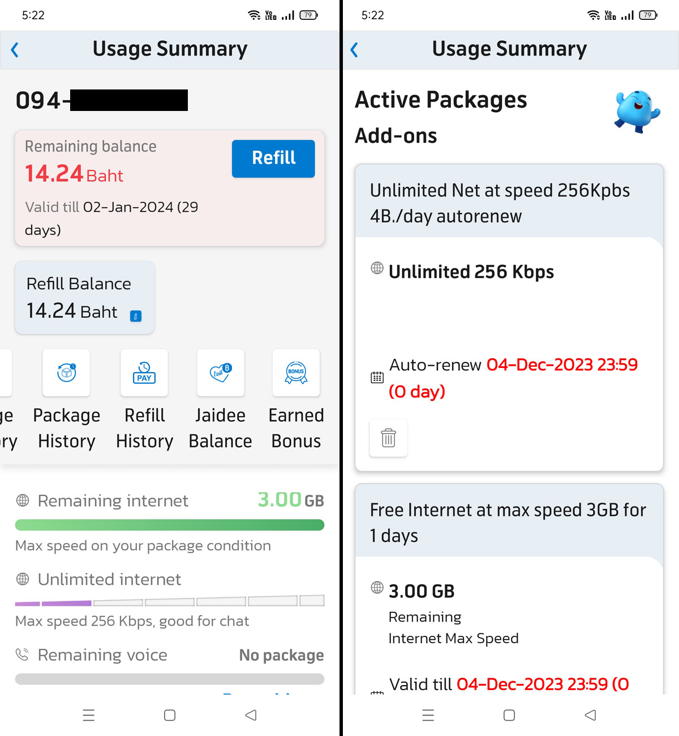Tap the Unlimited internet segmented usage bar
Screen dimensions: 679x736
[x=170, y=601]
